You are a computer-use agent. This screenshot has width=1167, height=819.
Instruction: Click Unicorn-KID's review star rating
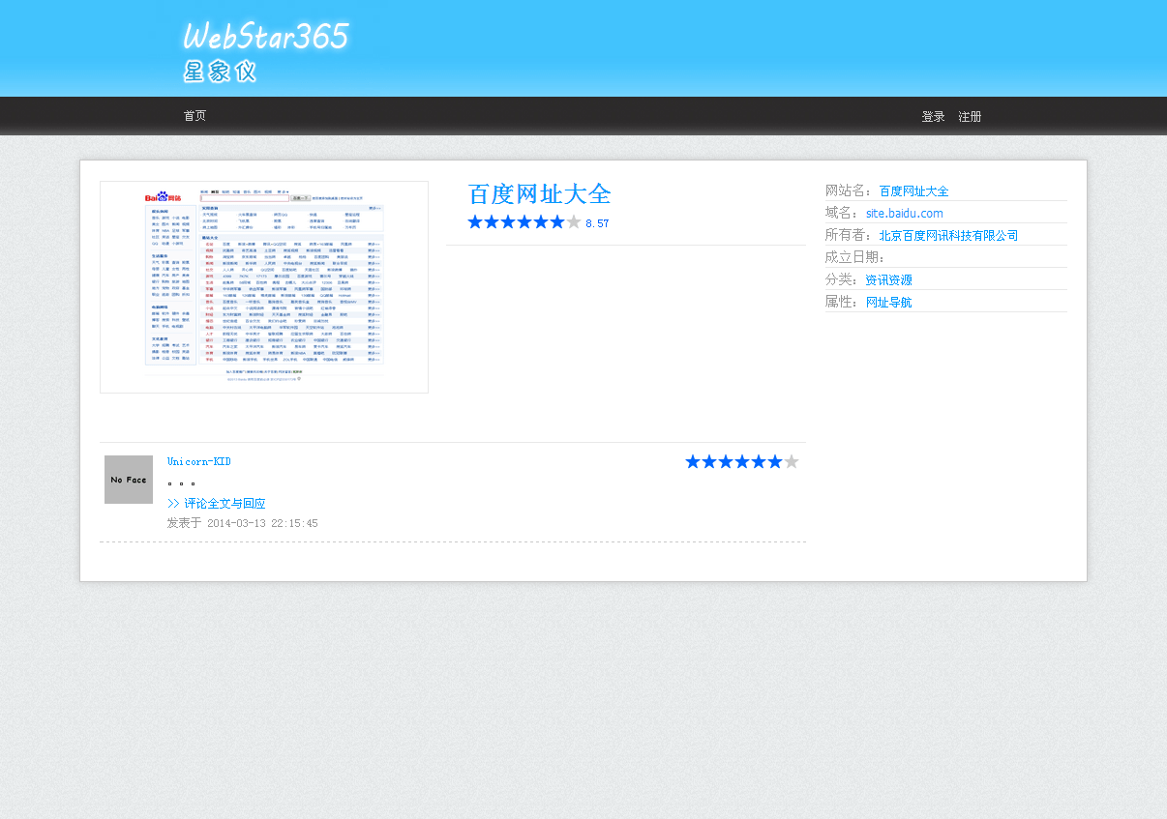(x=742, y=462)
